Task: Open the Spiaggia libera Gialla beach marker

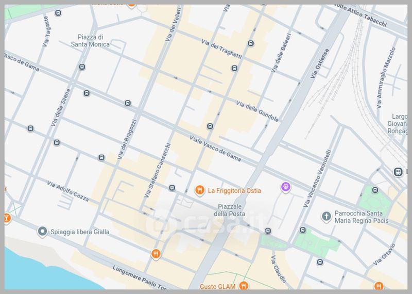Action: pos(43,232)
